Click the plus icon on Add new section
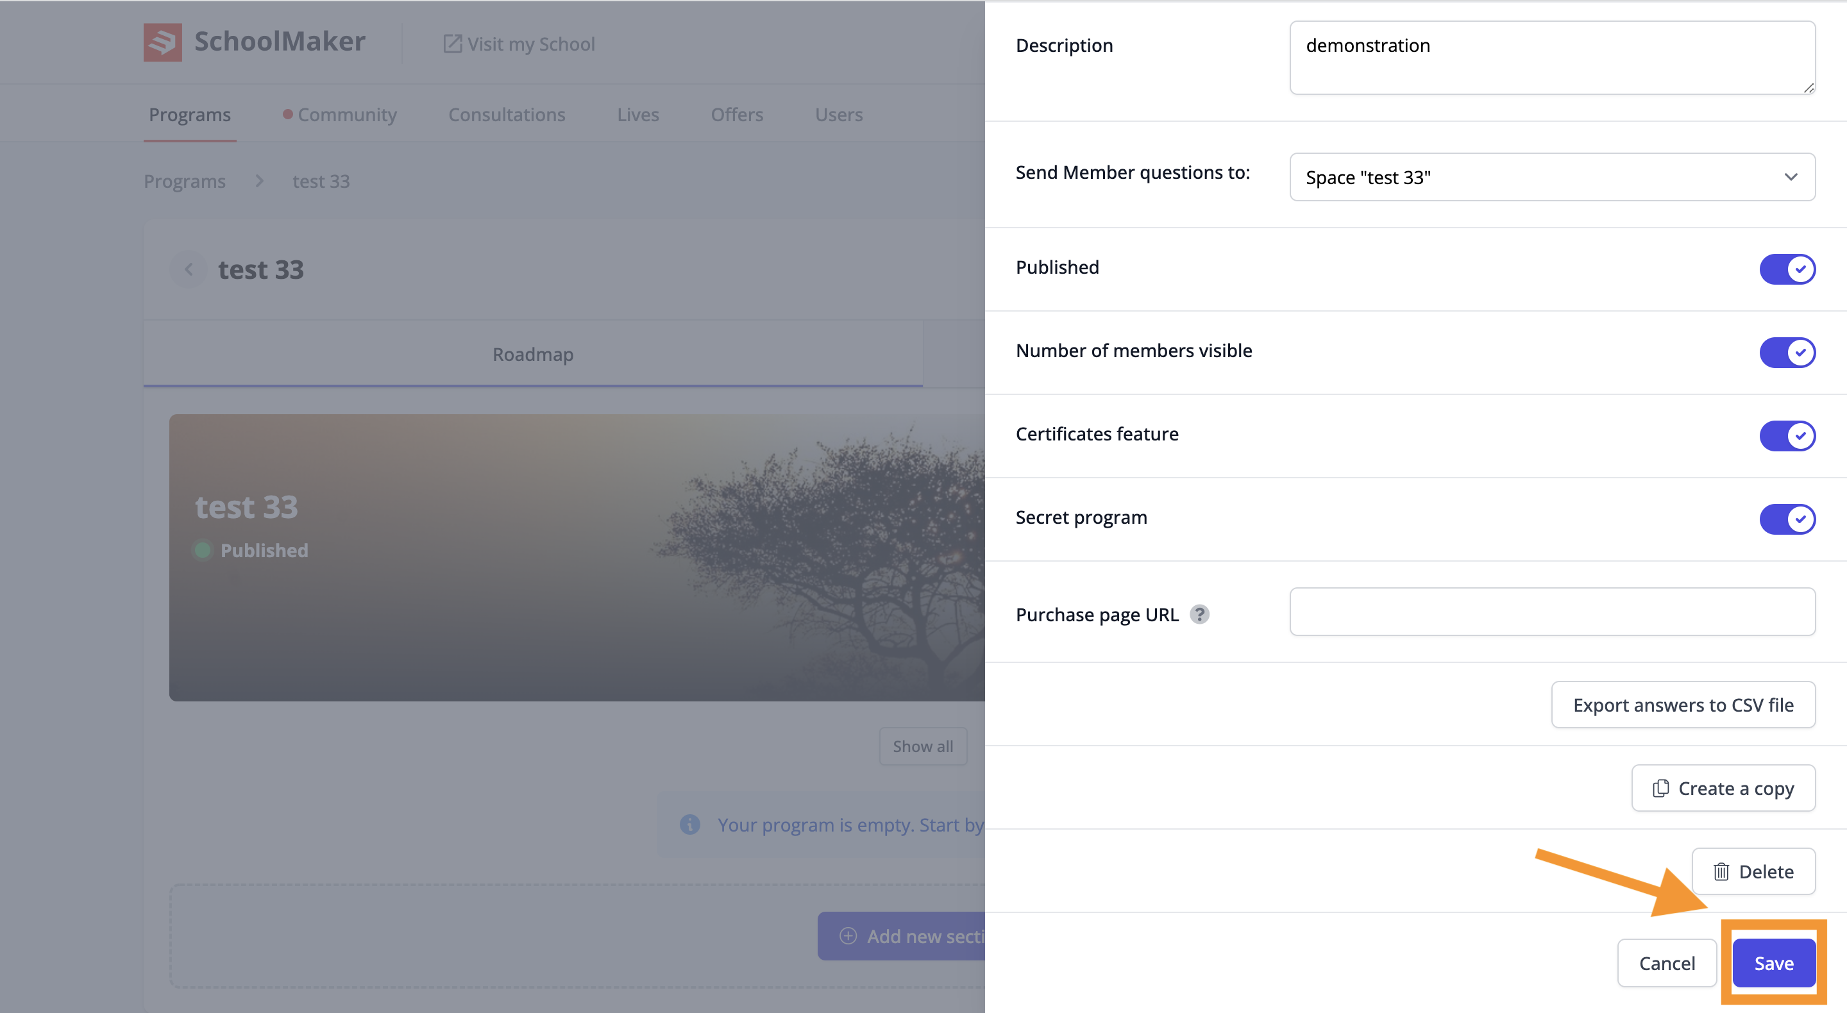Screen dimensions: 1847x1013 click(848, 935)
